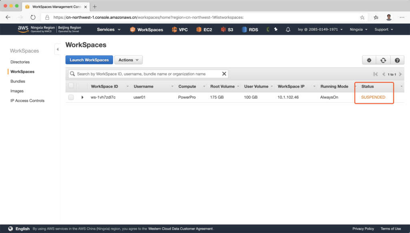Open the EC2 service shortcut
This screenshot has width=410, height=233.
point(203,30)
